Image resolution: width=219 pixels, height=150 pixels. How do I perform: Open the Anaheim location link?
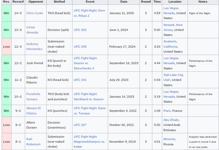tap(170, 41)
